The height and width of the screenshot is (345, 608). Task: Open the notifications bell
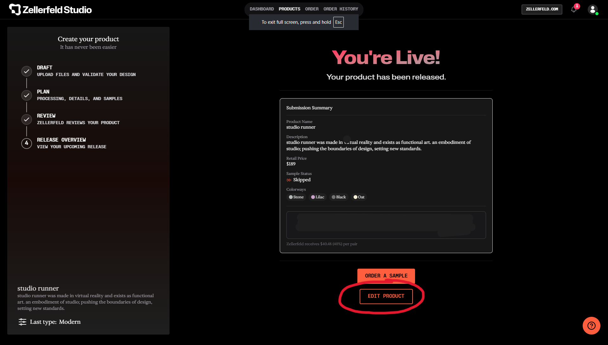point(574,10)
